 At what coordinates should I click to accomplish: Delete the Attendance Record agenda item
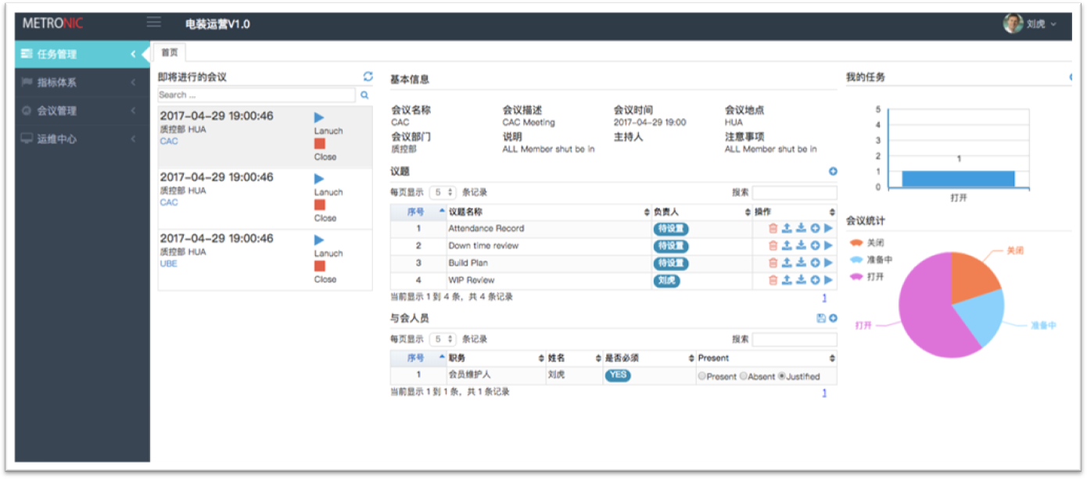[773, 228]
